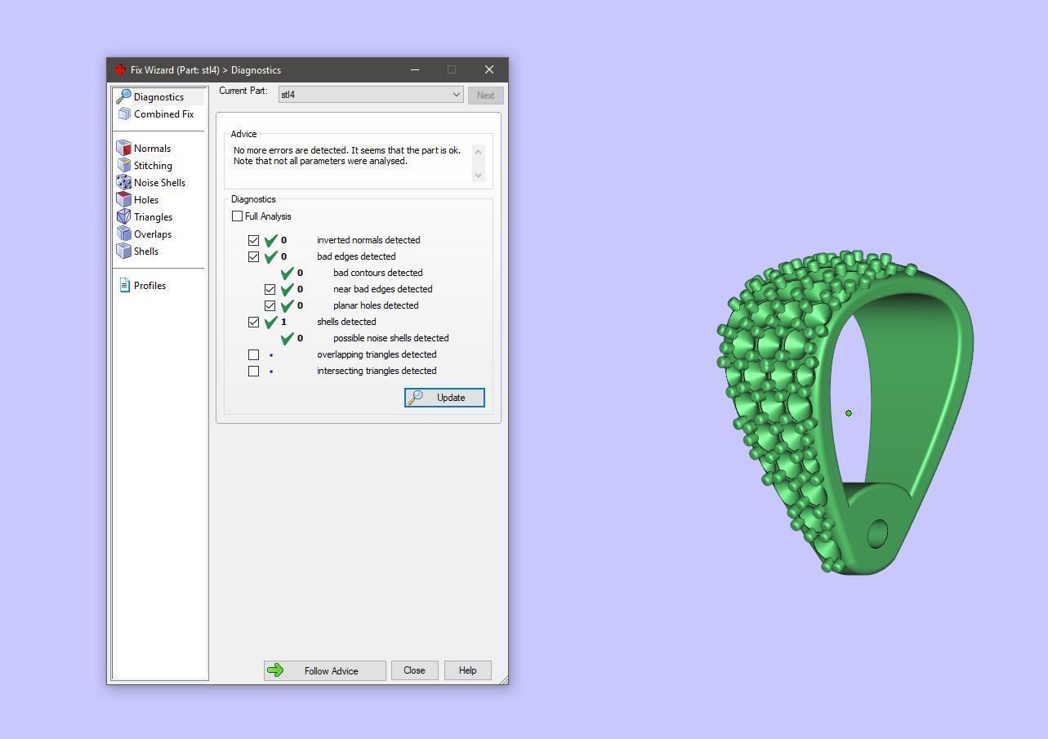Open the Triangles fix page
Screen dimensions: 1048x739
tap(153, 217)
